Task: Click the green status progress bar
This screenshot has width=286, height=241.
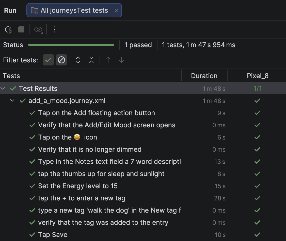Action: [71, 45]
